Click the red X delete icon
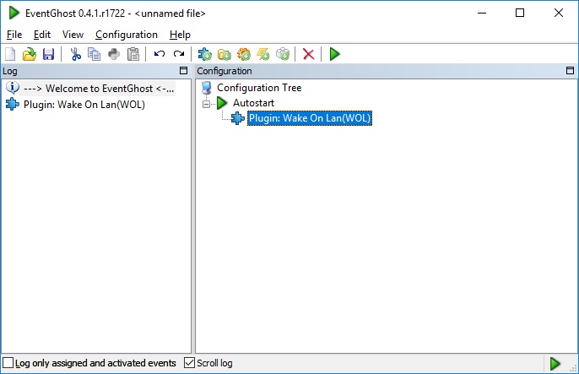579x374 pixels. tap(309, 54)
